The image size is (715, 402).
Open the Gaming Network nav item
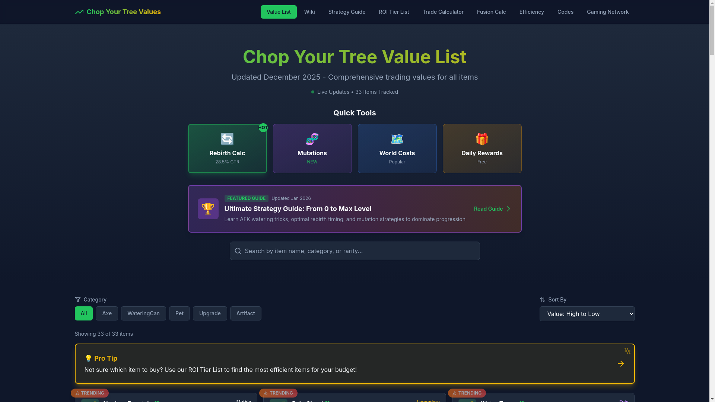608,12
